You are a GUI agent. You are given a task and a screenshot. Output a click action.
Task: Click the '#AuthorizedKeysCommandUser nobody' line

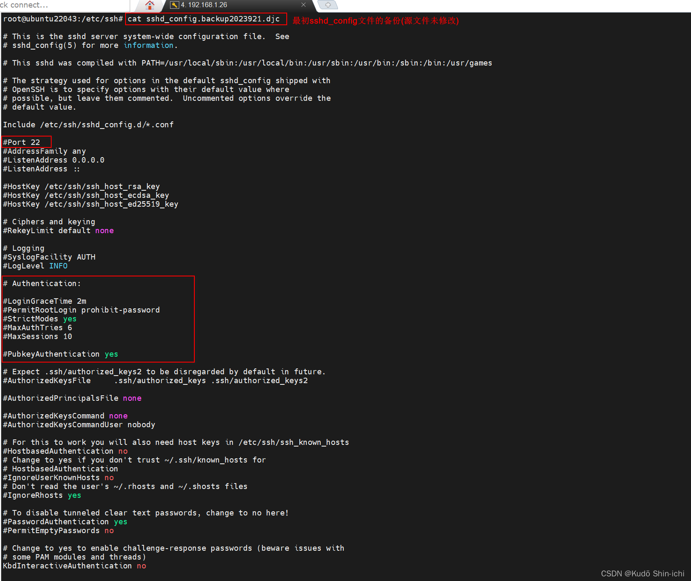pyautogui.click(x=79, y=425)
